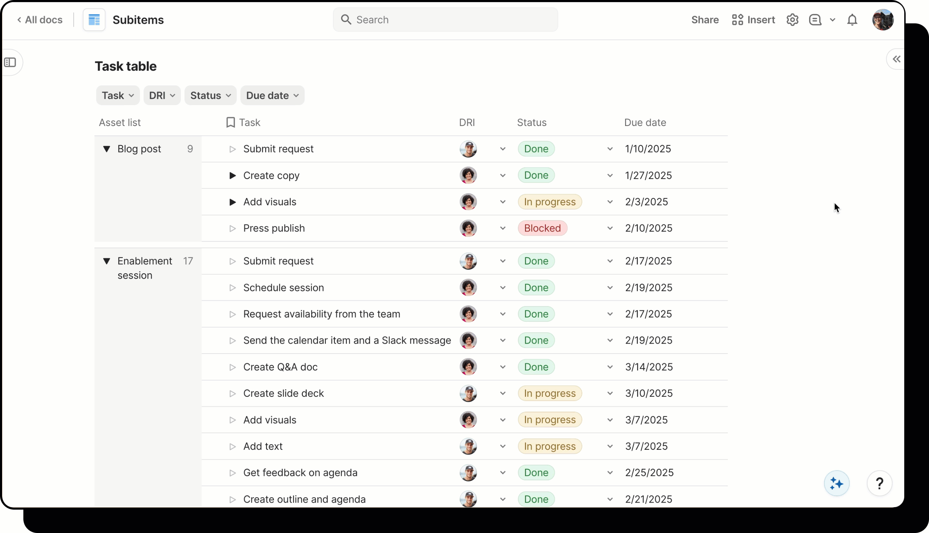
Task: Collapse the Enablement session group
Action: 106,261
